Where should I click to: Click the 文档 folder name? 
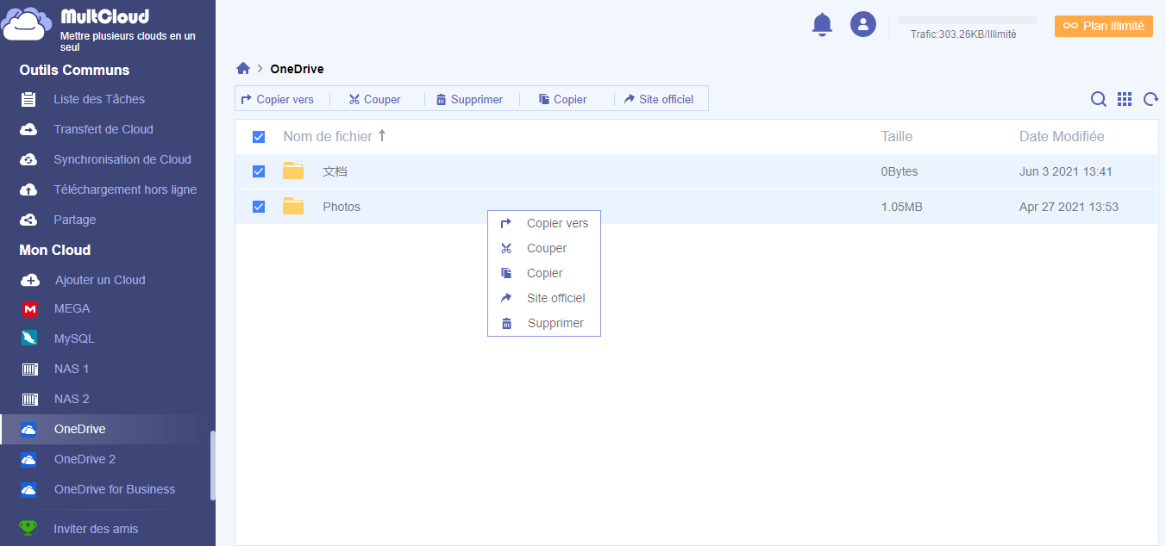(x=335, y=171)
